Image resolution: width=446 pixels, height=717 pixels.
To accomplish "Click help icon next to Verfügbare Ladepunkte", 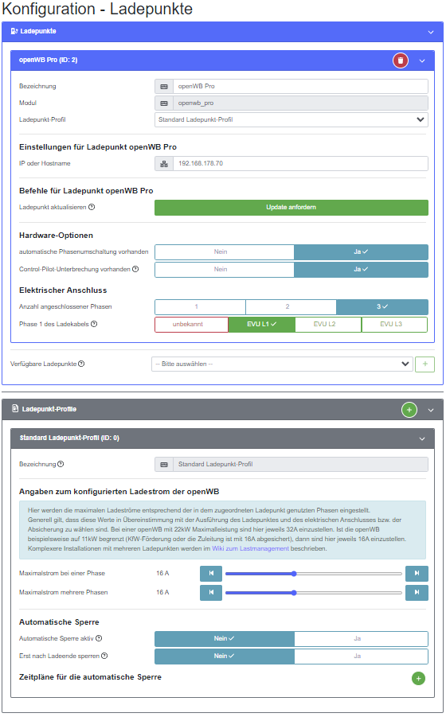I will (81, 364).
